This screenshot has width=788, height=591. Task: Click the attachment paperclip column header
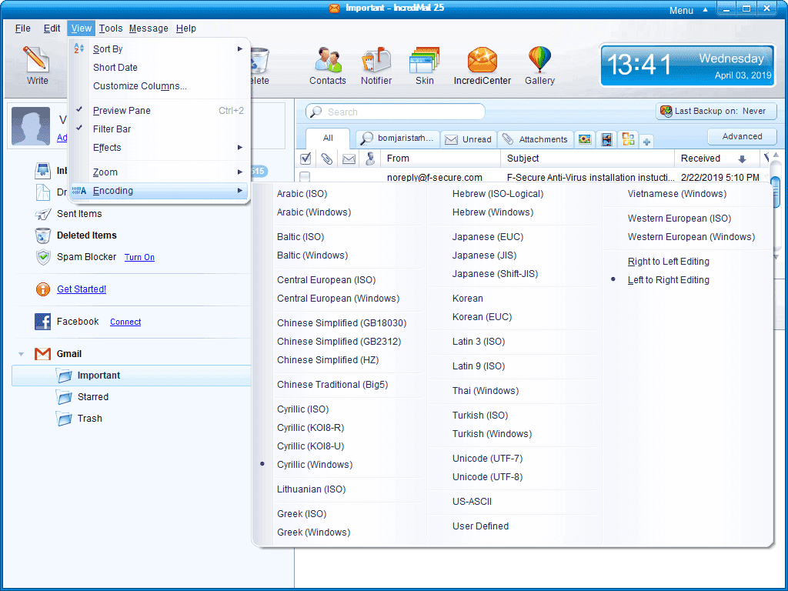point(326,159)
